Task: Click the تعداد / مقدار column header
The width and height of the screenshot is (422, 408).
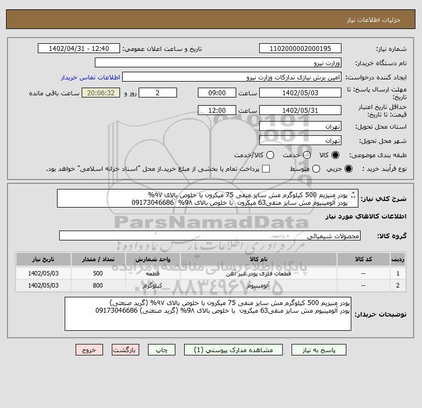Action: [98, 259]
